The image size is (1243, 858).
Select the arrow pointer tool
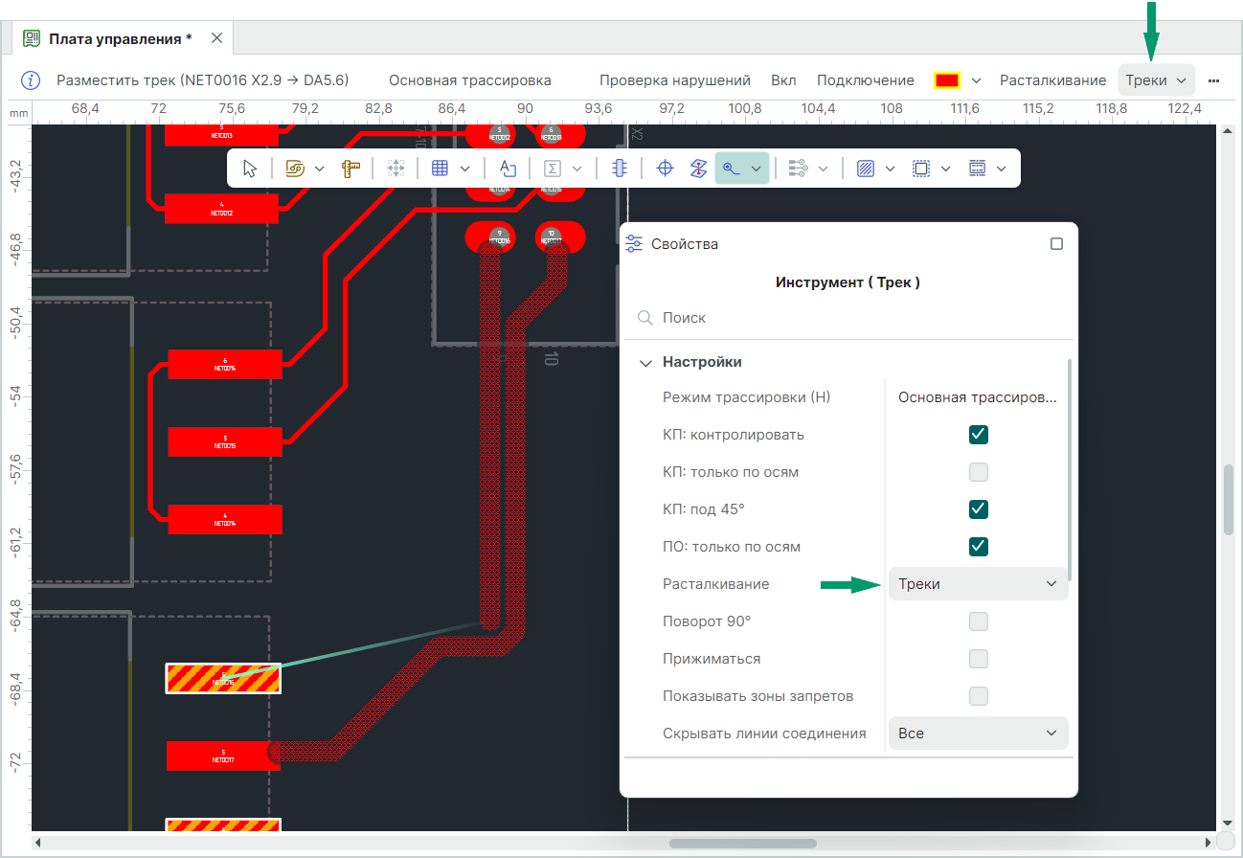(x=251, y=169)
